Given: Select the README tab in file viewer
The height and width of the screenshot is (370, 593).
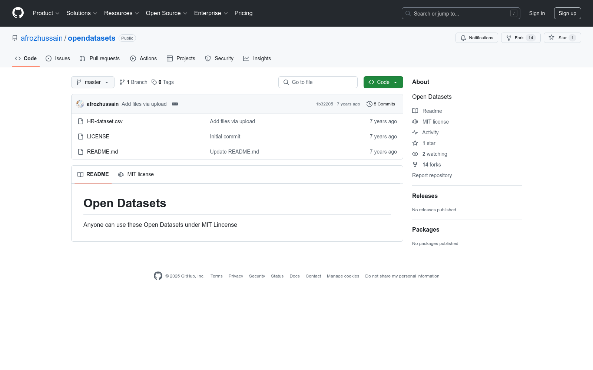Looking at the screenshot, I should click(x=93, y=174).
